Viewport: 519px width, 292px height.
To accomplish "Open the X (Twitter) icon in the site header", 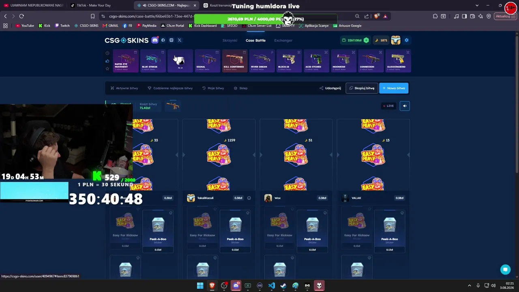I will pyautogui.click(x=179, y=40).
